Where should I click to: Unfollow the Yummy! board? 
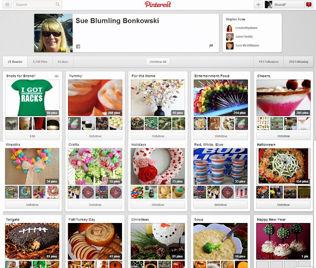(x=95, y=136)
